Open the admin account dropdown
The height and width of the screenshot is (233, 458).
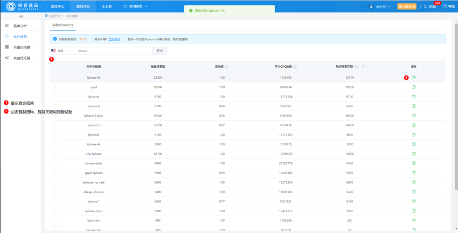tap(383, 7)
